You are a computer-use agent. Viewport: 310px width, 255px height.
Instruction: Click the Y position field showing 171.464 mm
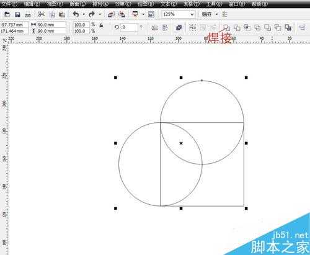(x=14, y=31)
